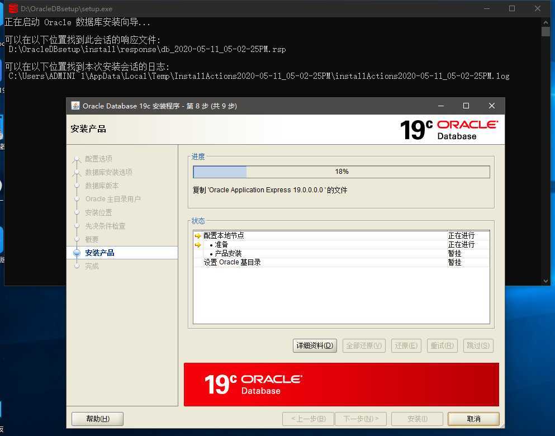Close the setup.exe console window
This screenshot has height=436, width=555.
coord(538,8)
